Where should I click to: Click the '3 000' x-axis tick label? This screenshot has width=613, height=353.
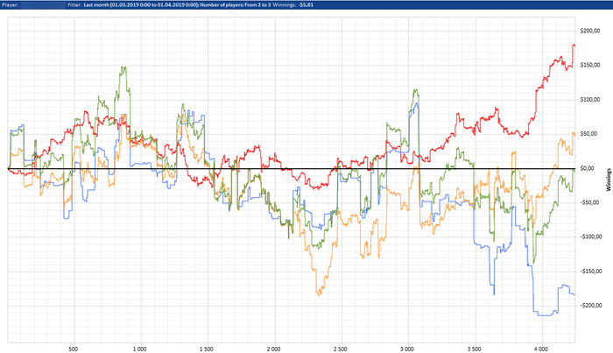407,349
